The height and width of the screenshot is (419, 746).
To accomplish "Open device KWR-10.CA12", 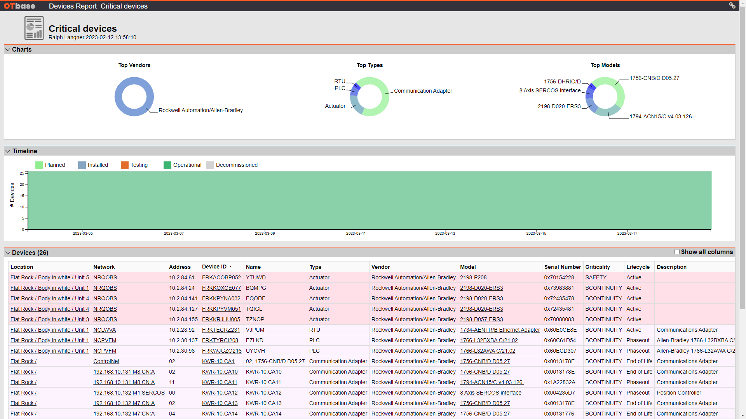I will 220,393.
